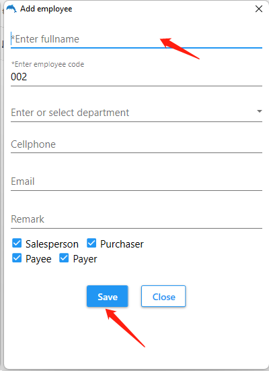Uncheck the Salesperson checkbox
Image resolution: width=269 pixels, height=371 pixels.
click(x=17, y=244)
